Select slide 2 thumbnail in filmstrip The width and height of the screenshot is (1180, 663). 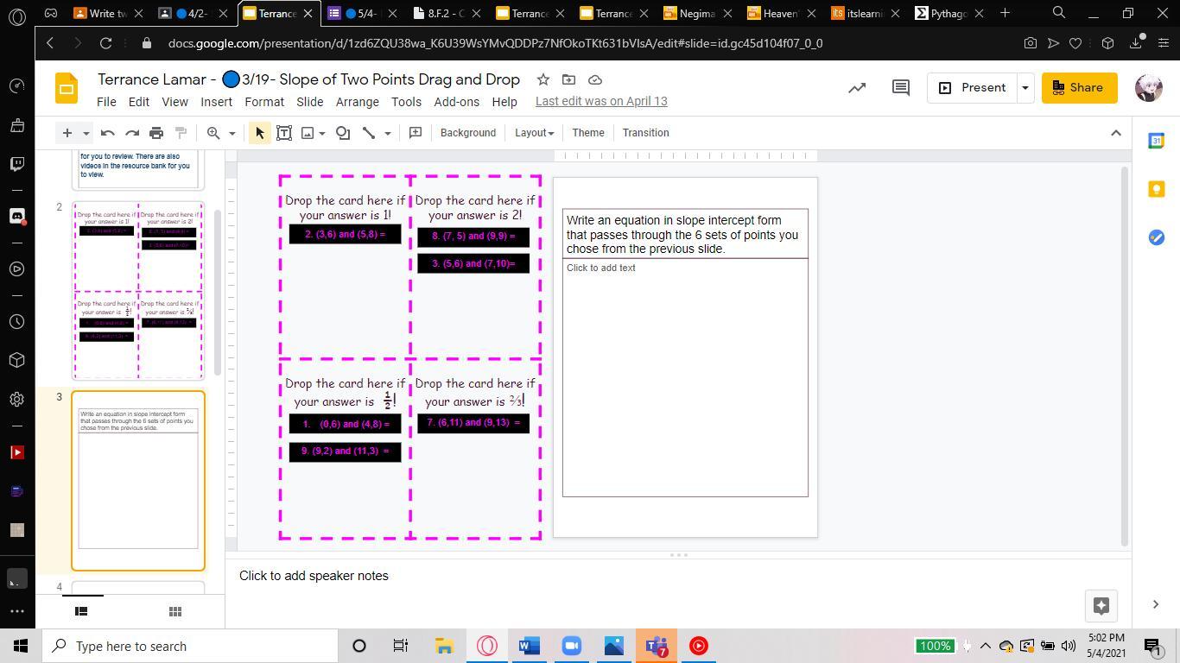(x=138, y=291)
